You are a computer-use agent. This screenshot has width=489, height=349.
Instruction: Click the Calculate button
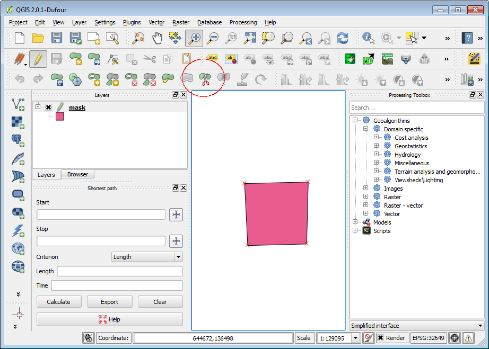tap(59, 301)
